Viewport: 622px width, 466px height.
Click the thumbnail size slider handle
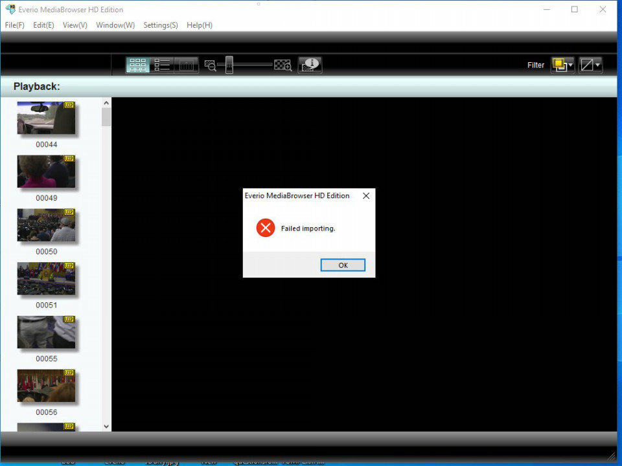pos(229,65)
